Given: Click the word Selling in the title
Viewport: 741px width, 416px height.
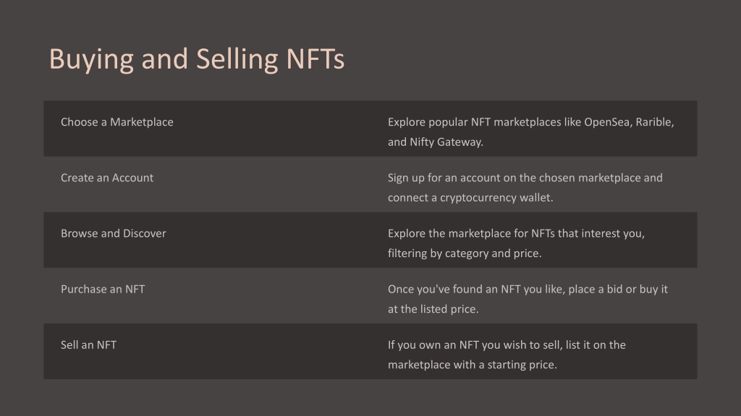Looking at the screenshot, I should coord(237,60).
